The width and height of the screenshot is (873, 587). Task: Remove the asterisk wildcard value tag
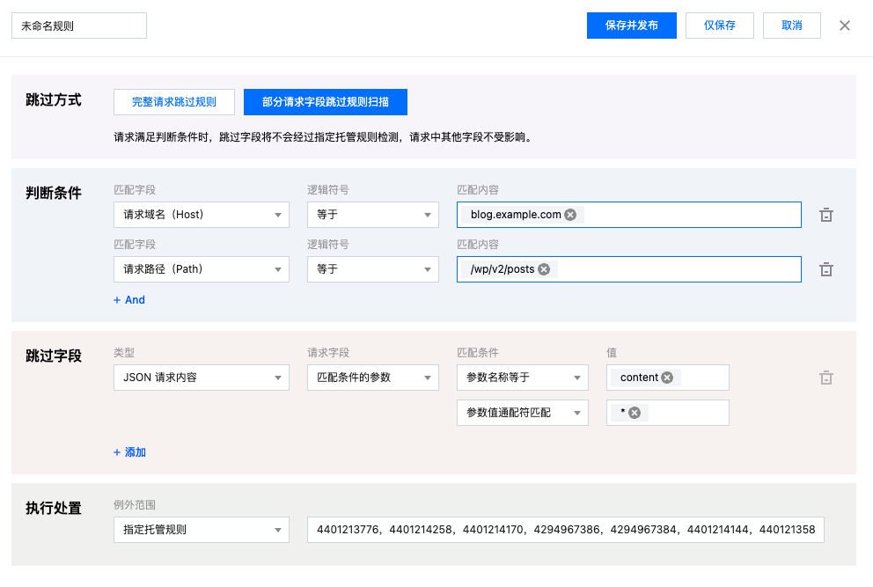(634, 413)
